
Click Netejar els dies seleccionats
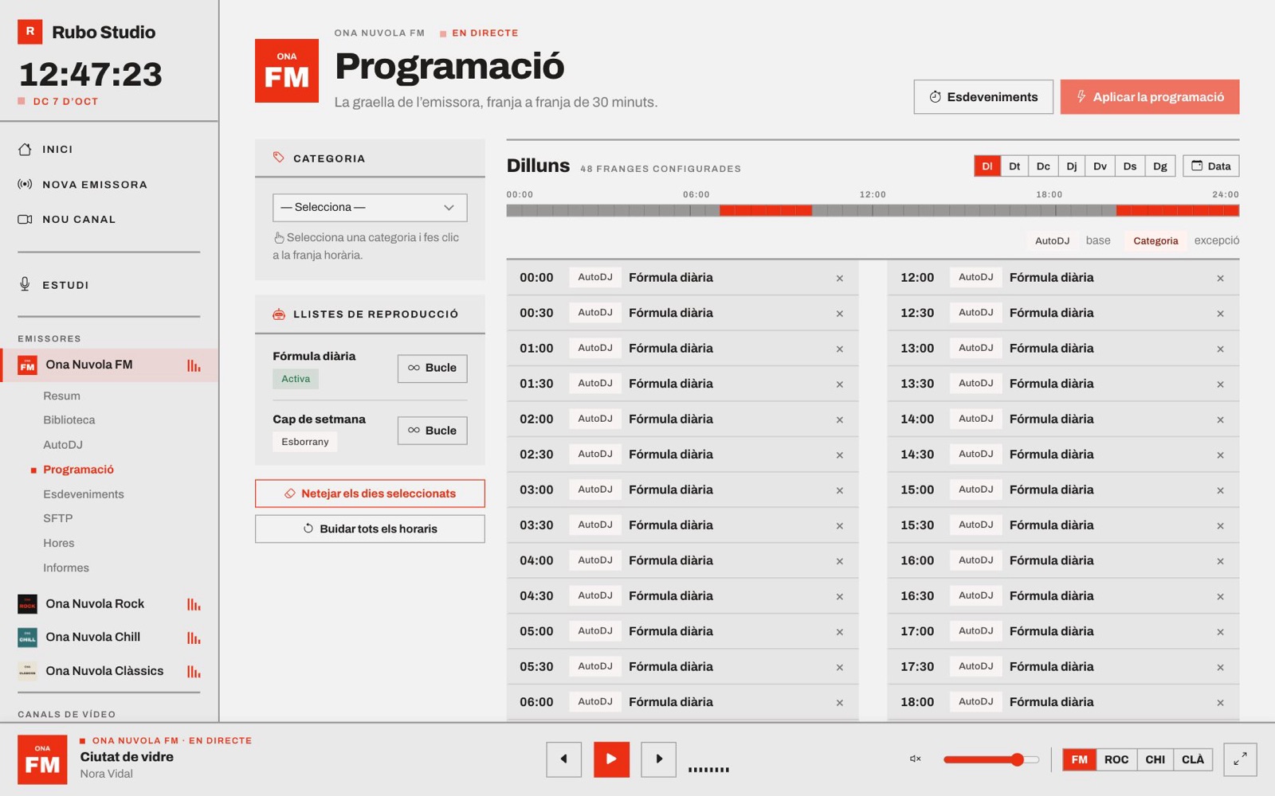coord(370,494)
